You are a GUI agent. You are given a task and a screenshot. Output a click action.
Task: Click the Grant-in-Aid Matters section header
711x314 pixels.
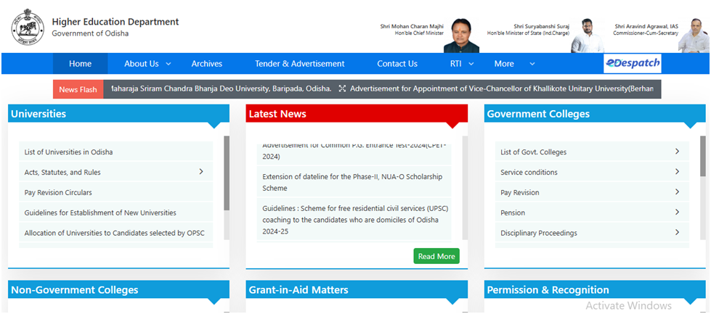click(x=357, y=289)
